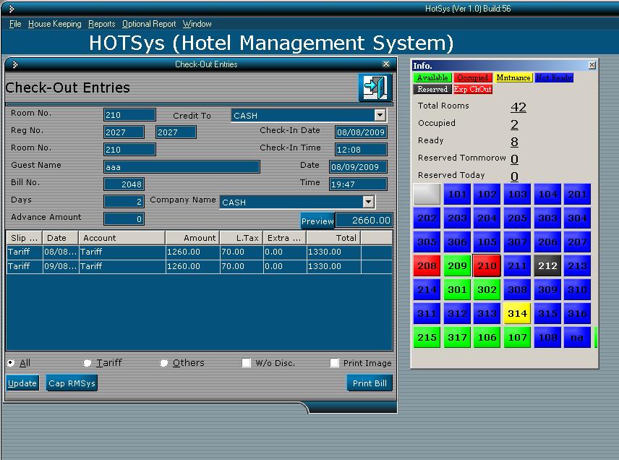Enable the Print Image checkbox

click(334, 362)
